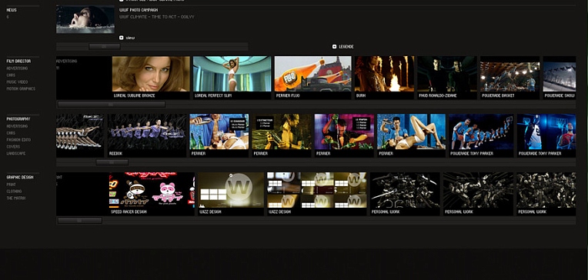Open the Perrier Fluo video thumbnail
The image size is (588, 280).
click(x=312, y=74)
